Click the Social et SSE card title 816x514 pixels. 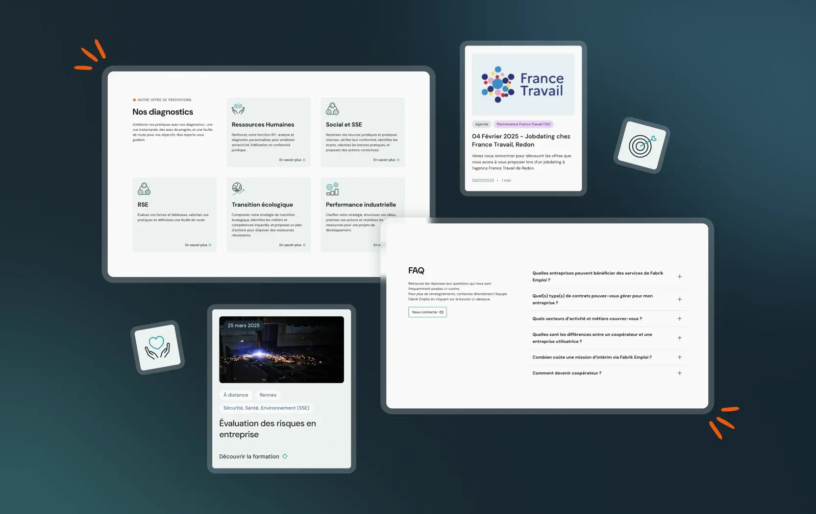click(344, 125)
